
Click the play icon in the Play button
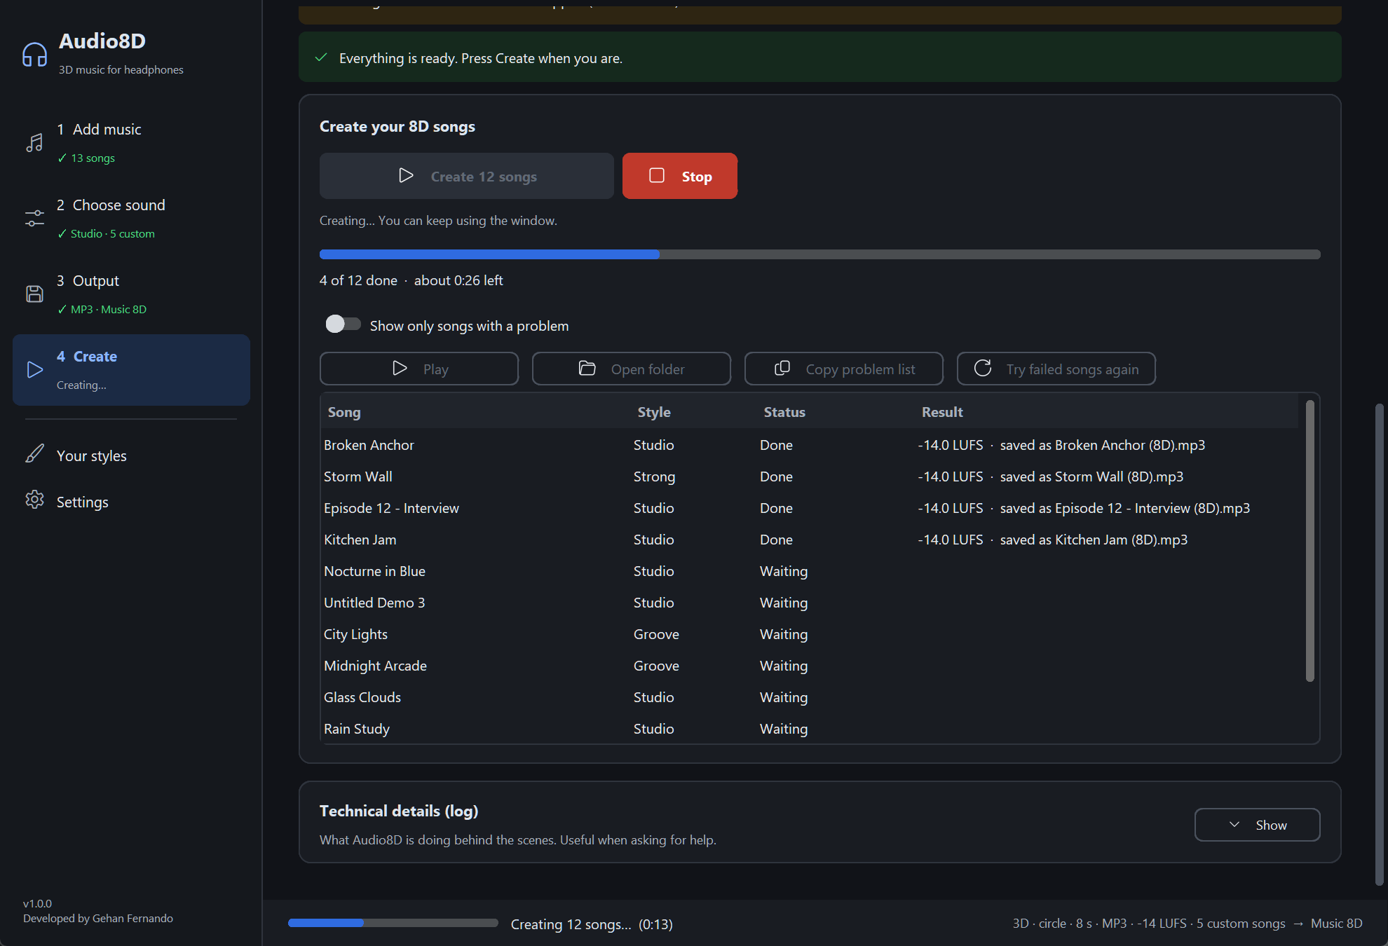400,368
